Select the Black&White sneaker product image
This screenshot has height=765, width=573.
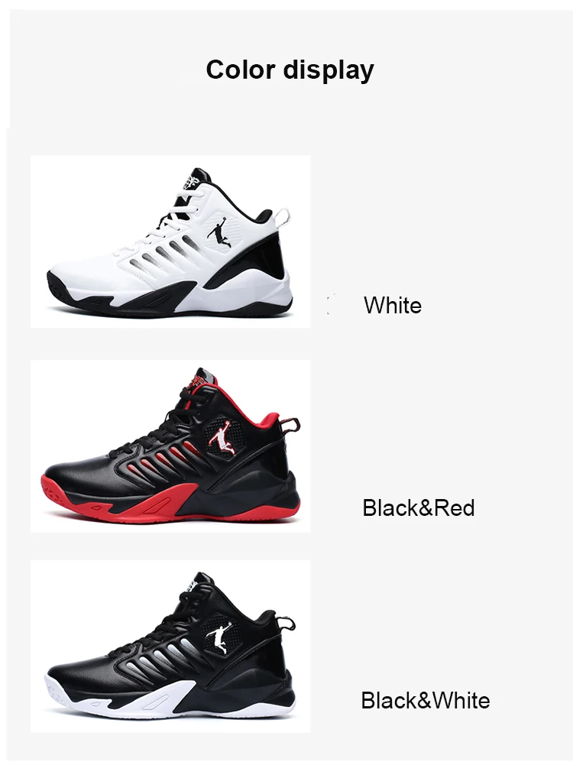coord(170,647)
